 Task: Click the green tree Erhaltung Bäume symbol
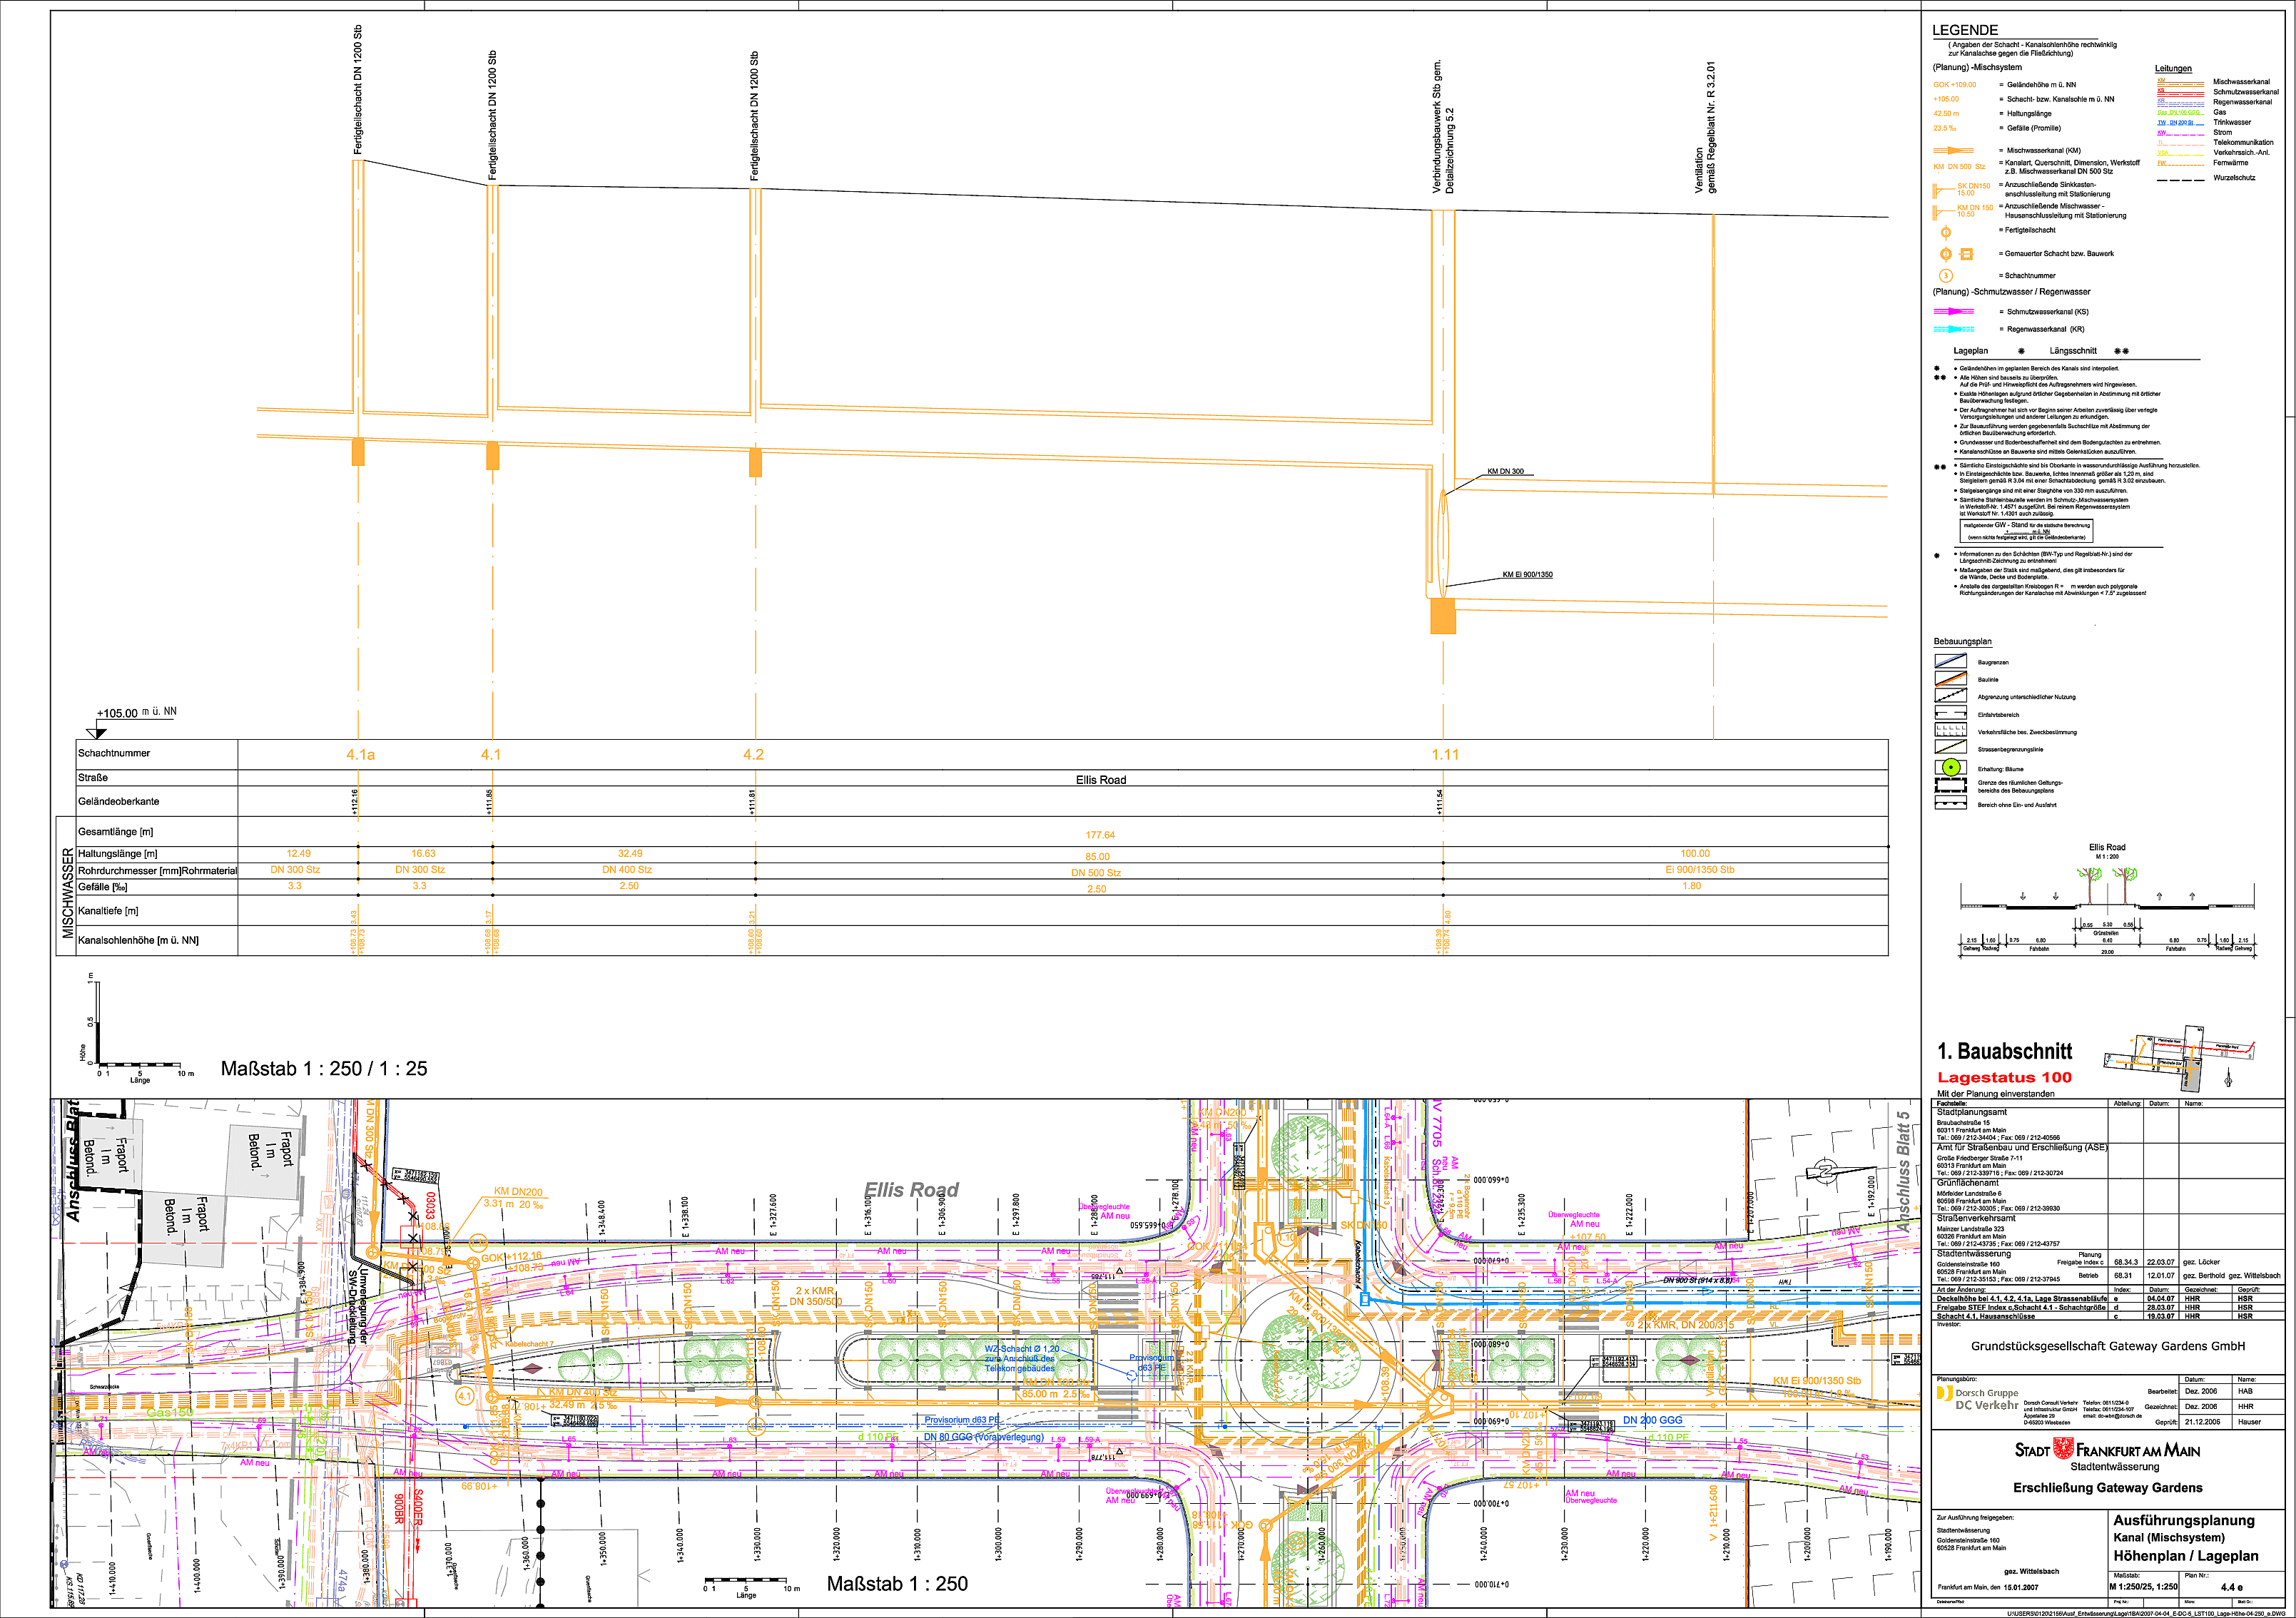coord(1950,768)
